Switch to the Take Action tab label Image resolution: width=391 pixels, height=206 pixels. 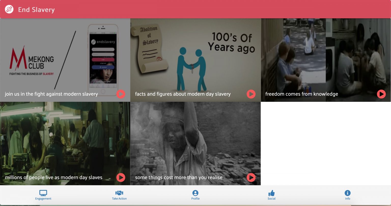(x=119, y=199)
